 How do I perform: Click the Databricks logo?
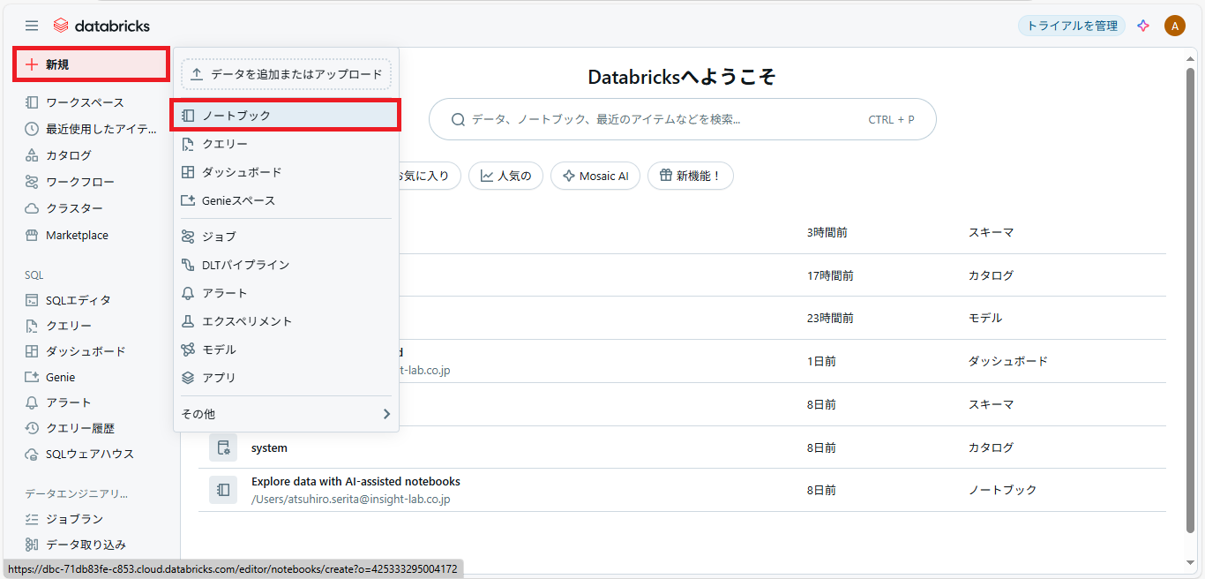point(101,26)
